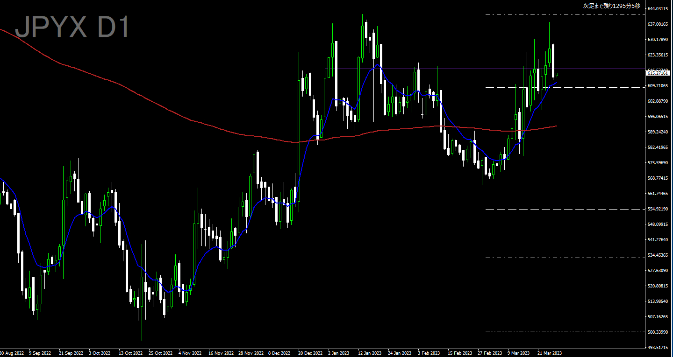Click the 493.51715 price scale label

pos(658,348)
